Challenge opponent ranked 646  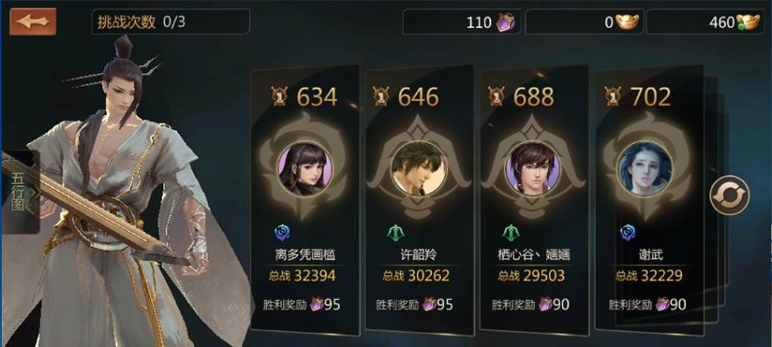[420, 198]
